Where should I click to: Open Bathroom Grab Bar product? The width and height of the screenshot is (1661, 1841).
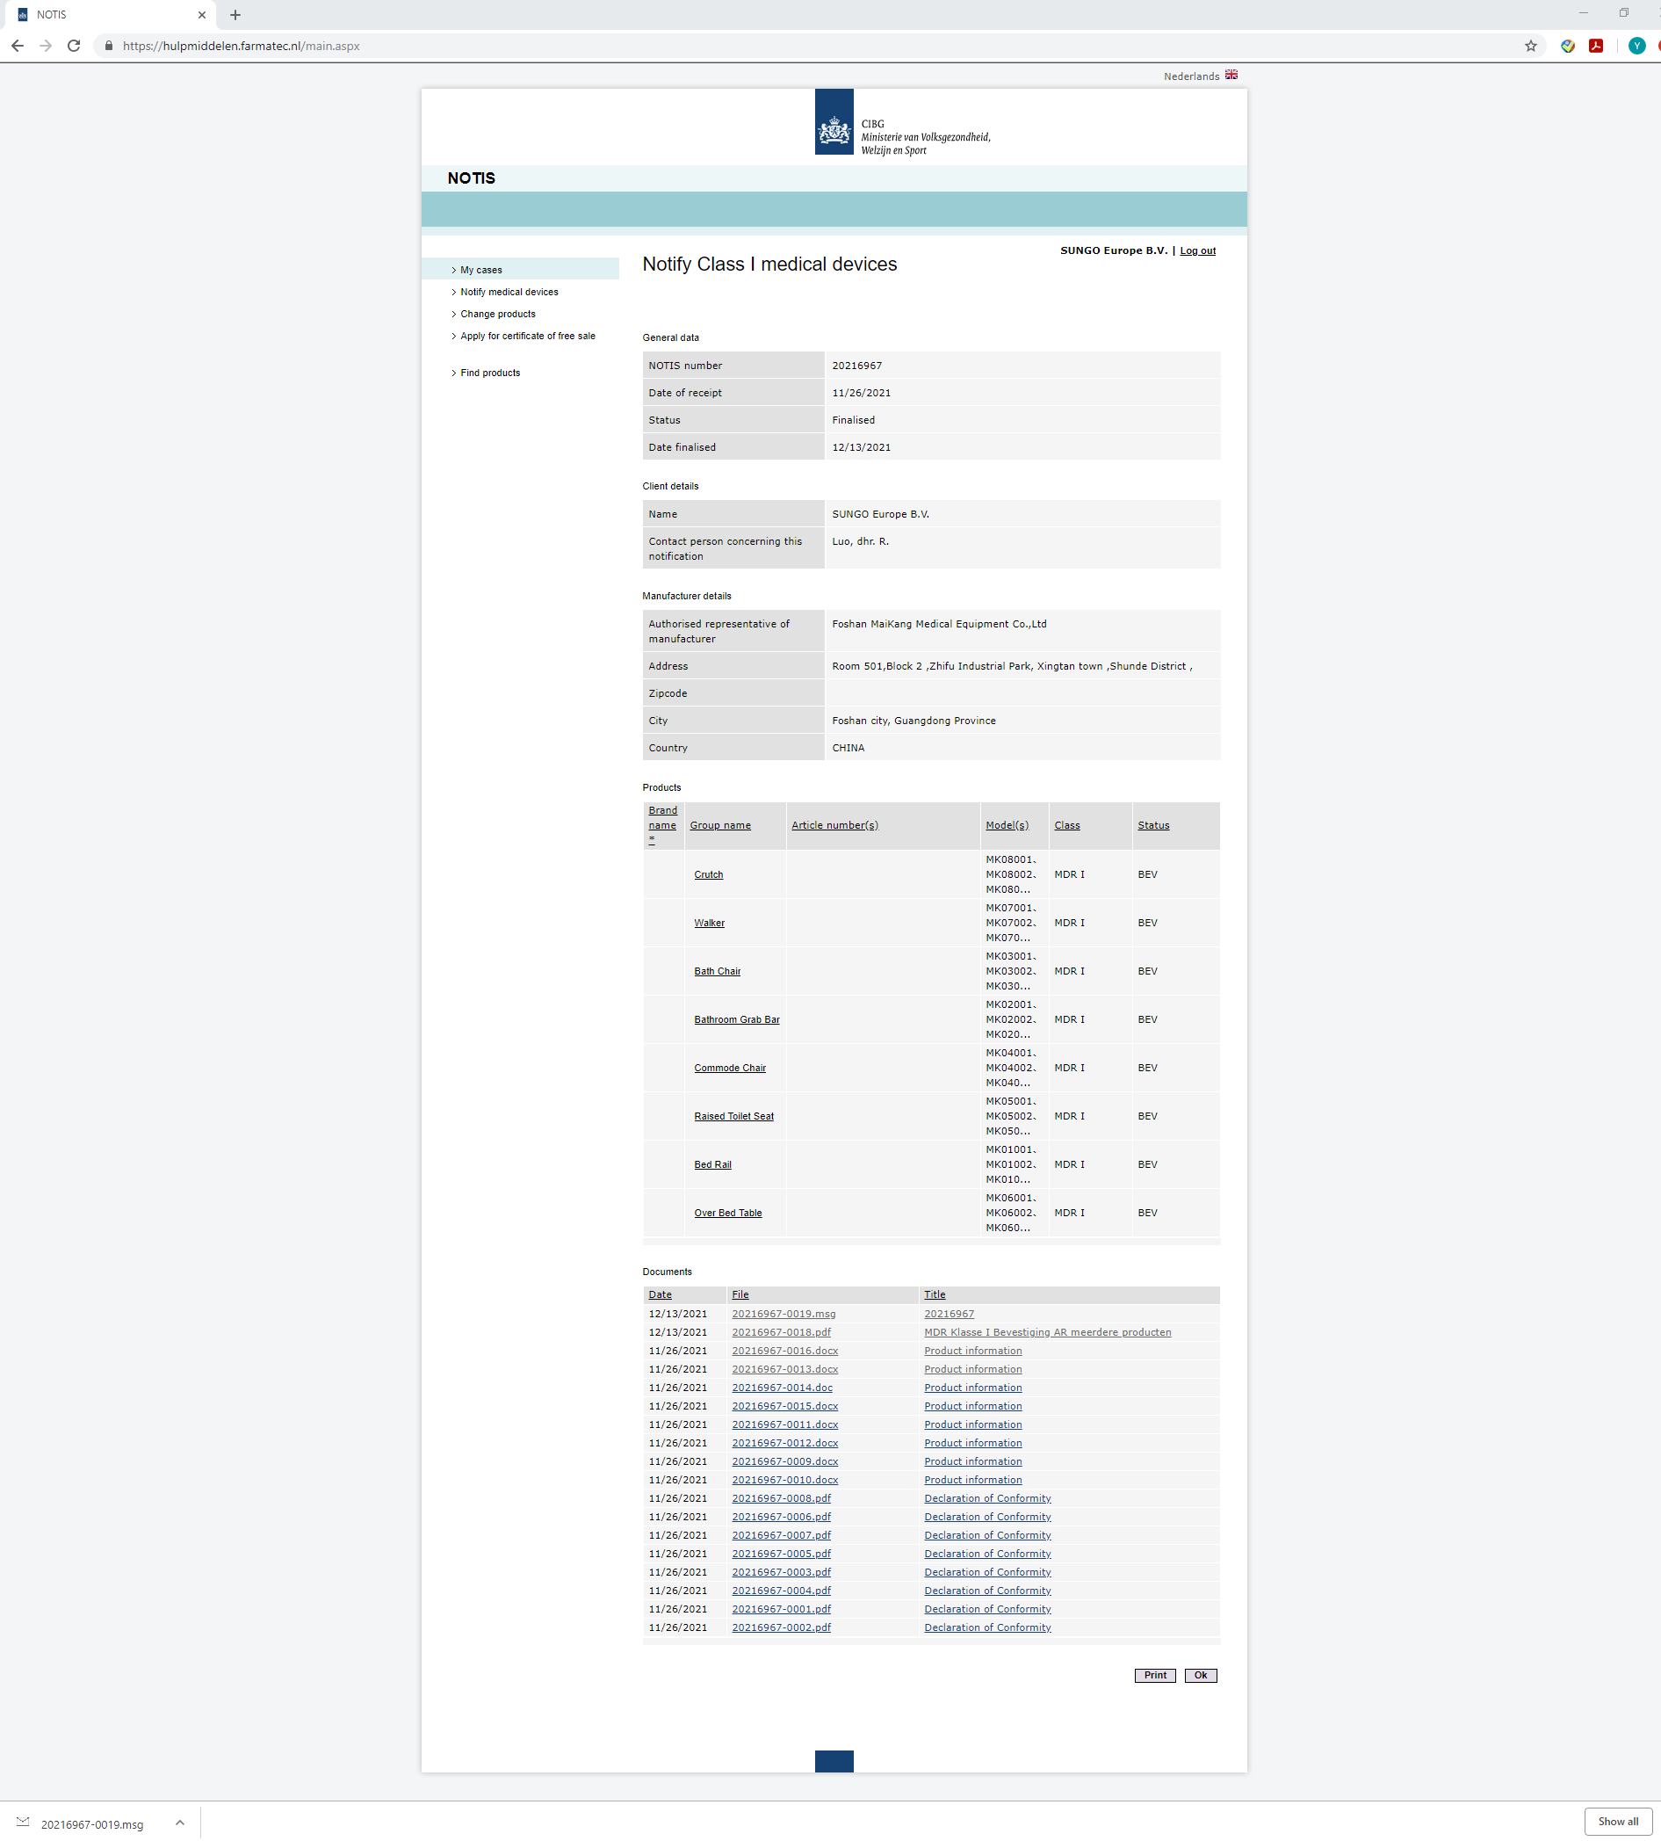click(x=736, y=1020)
